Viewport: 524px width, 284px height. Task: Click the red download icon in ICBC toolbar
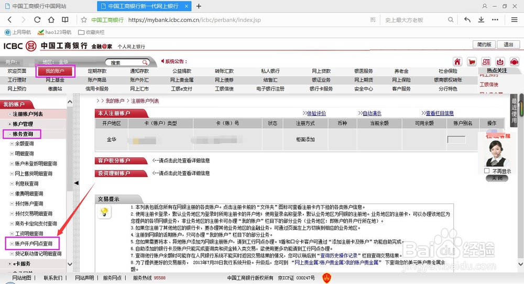point(500,62)
